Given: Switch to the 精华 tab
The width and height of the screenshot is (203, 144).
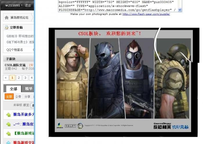Looking at the screenshot, I should click(x=28, y=89).
